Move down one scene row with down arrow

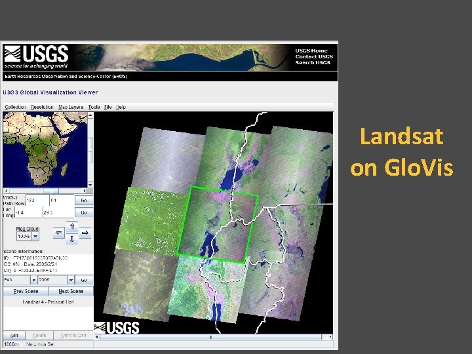pos(72,239)
